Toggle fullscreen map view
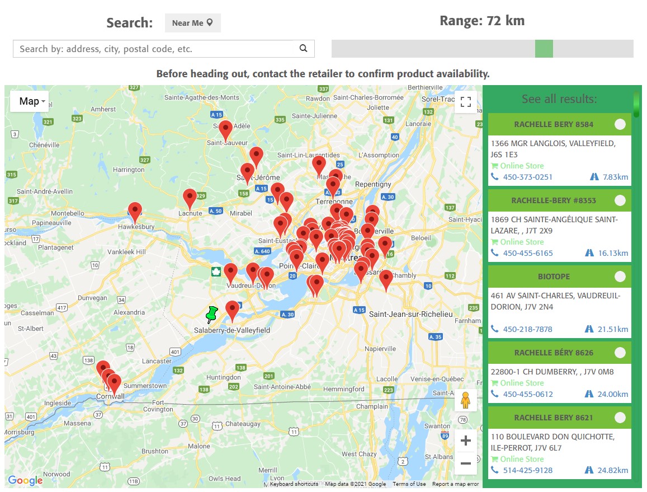 pos(465,102)
